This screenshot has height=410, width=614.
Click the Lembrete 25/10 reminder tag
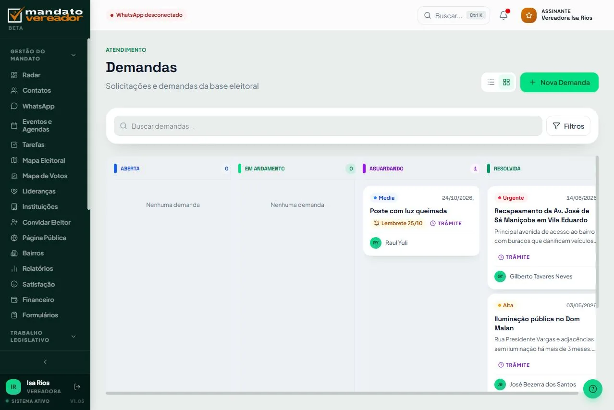[x=398, y=223]
